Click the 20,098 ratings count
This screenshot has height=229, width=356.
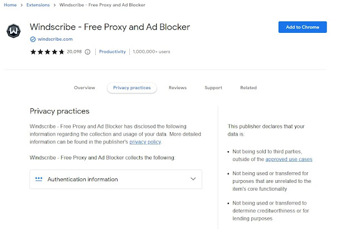click(74, 52)
